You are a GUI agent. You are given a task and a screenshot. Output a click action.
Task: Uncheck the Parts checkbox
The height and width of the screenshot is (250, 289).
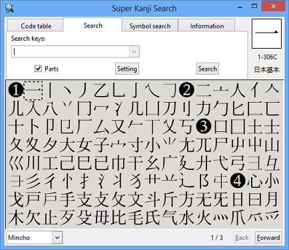point(38,69)
